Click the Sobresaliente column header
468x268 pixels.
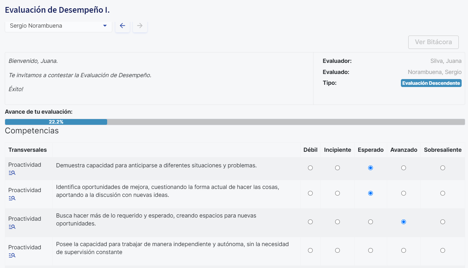coord(443,150)
